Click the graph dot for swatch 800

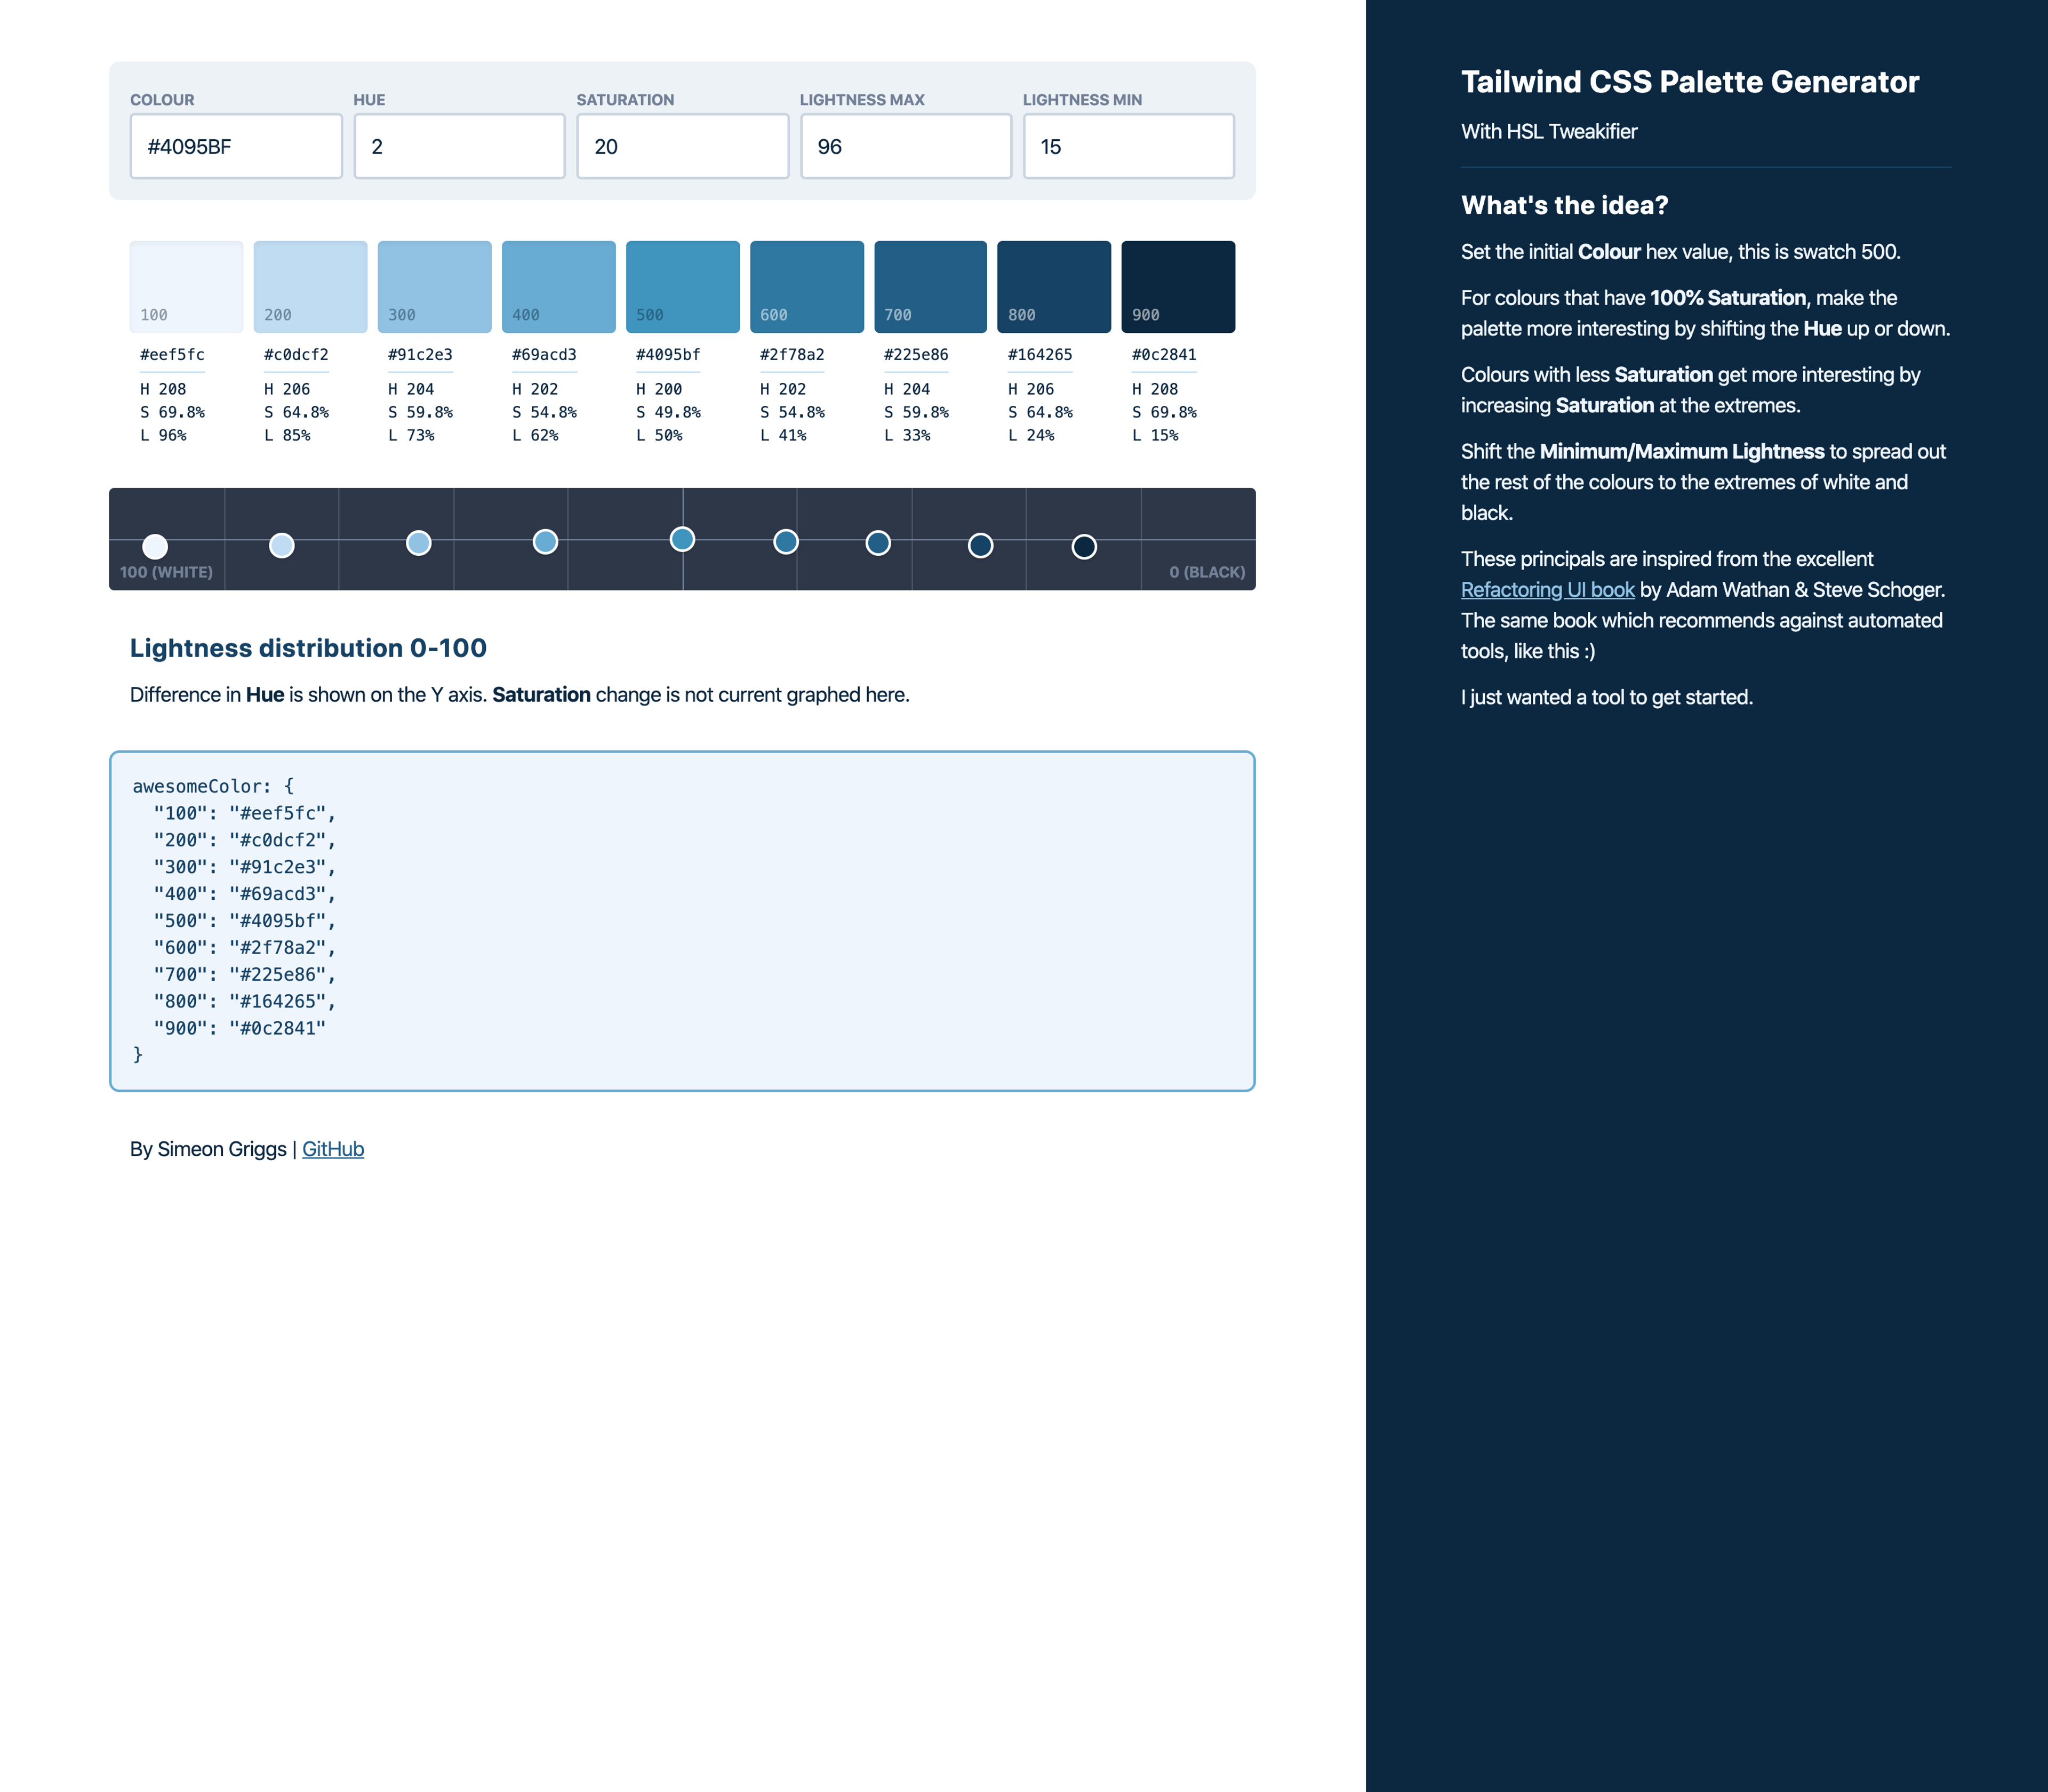[x=981, y=546]
